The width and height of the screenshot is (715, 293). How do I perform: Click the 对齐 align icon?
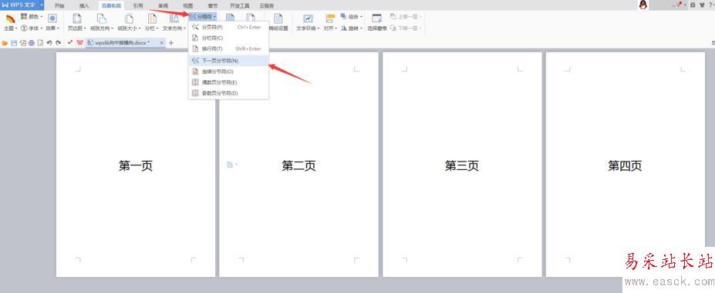[330, 18]
